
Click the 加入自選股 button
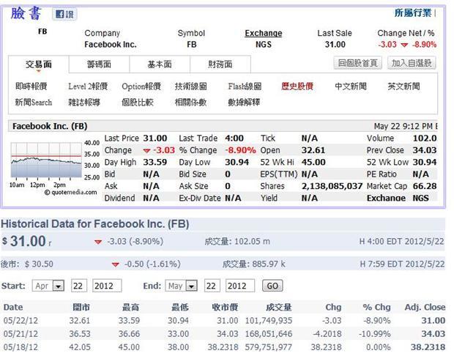click(x=412, y=63)
